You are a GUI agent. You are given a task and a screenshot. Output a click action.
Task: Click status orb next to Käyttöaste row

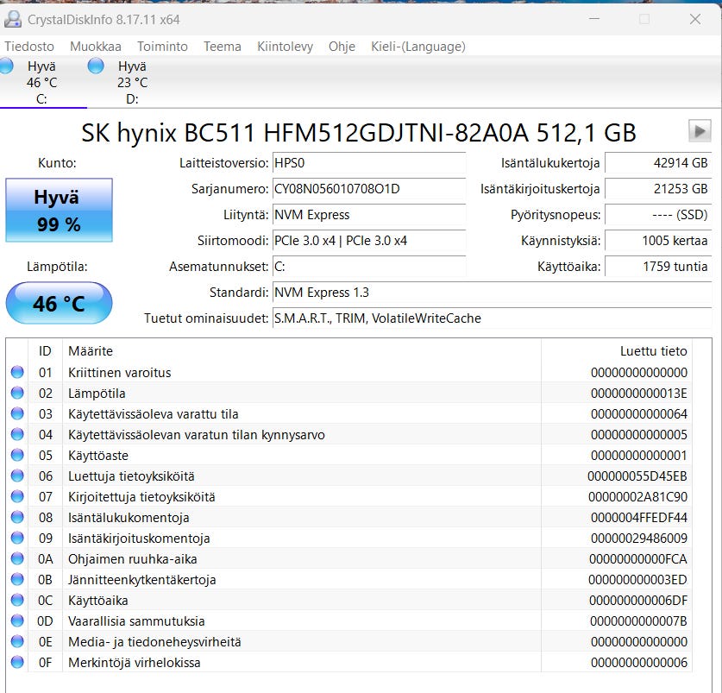pos(17,456)
